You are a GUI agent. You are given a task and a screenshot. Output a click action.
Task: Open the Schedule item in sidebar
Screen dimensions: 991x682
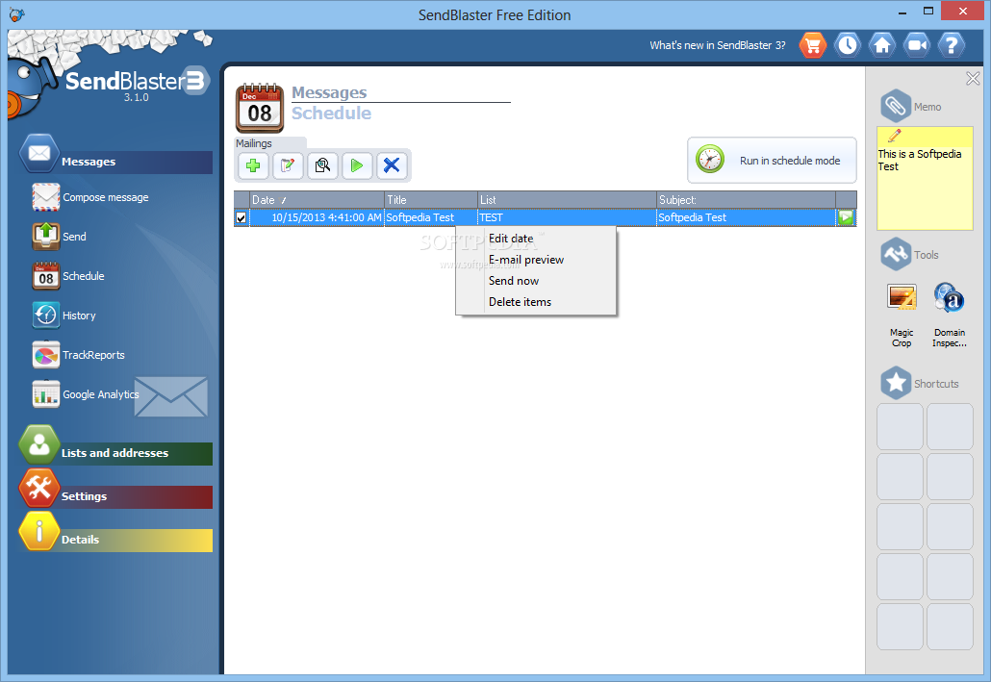coord(68,276)
